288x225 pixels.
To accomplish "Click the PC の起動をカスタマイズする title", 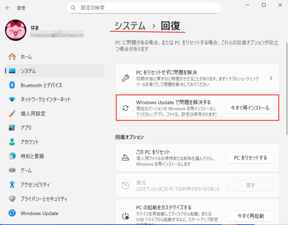I will point(164,207).
